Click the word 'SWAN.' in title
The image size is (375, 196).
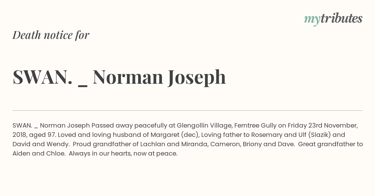point(42,77)
